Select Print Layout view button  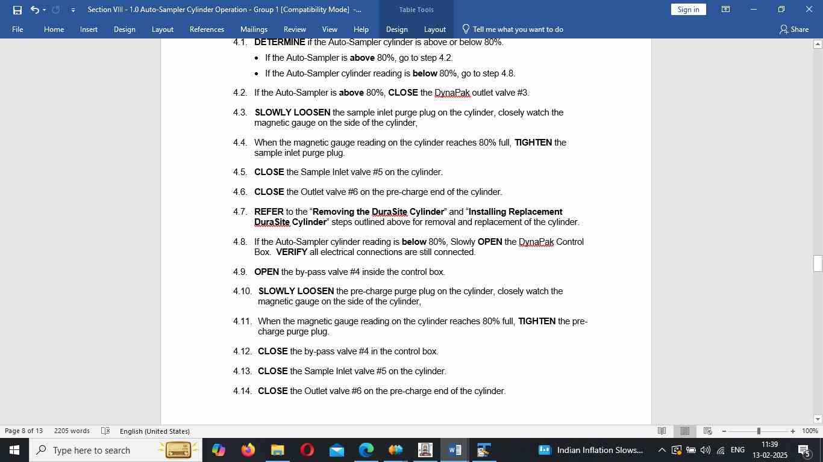684,431
